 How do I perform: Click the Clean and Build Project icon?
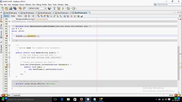(59, 8)
